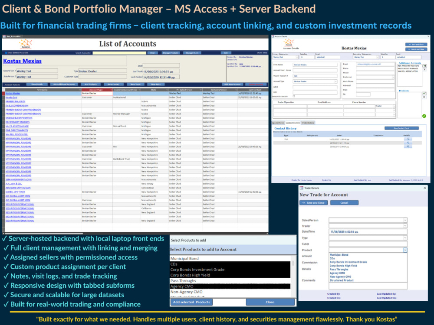This screenshot has width=434, height=325.
Task: Click Link Additional Accounts action
Action: click(x=64, y=84)
